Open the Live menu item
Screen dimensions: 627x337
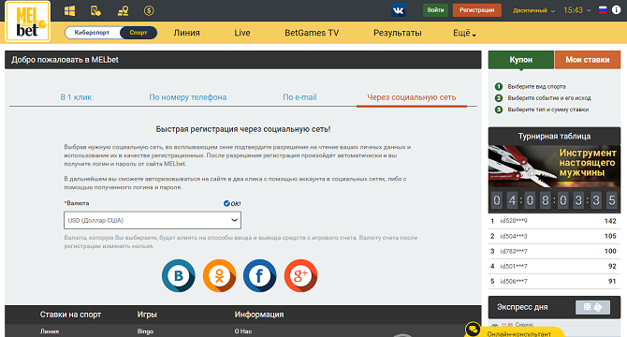pos(242,33)
